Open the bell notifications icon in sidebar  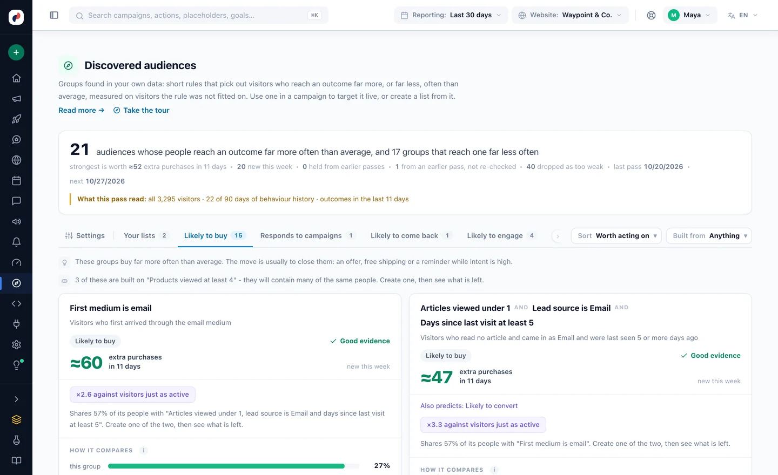(x=16, y=242)
